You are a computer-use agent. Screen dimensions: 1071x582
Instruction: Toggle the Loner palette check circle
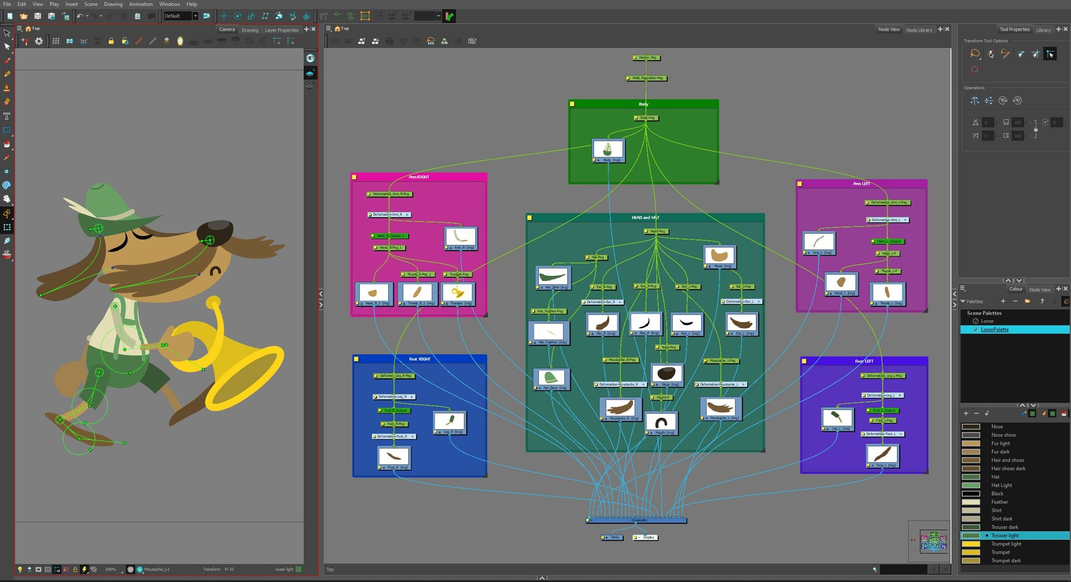click(976, 321)
